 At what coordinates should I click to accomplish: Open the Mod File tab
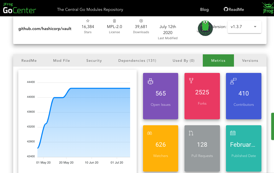coord(61,60)
